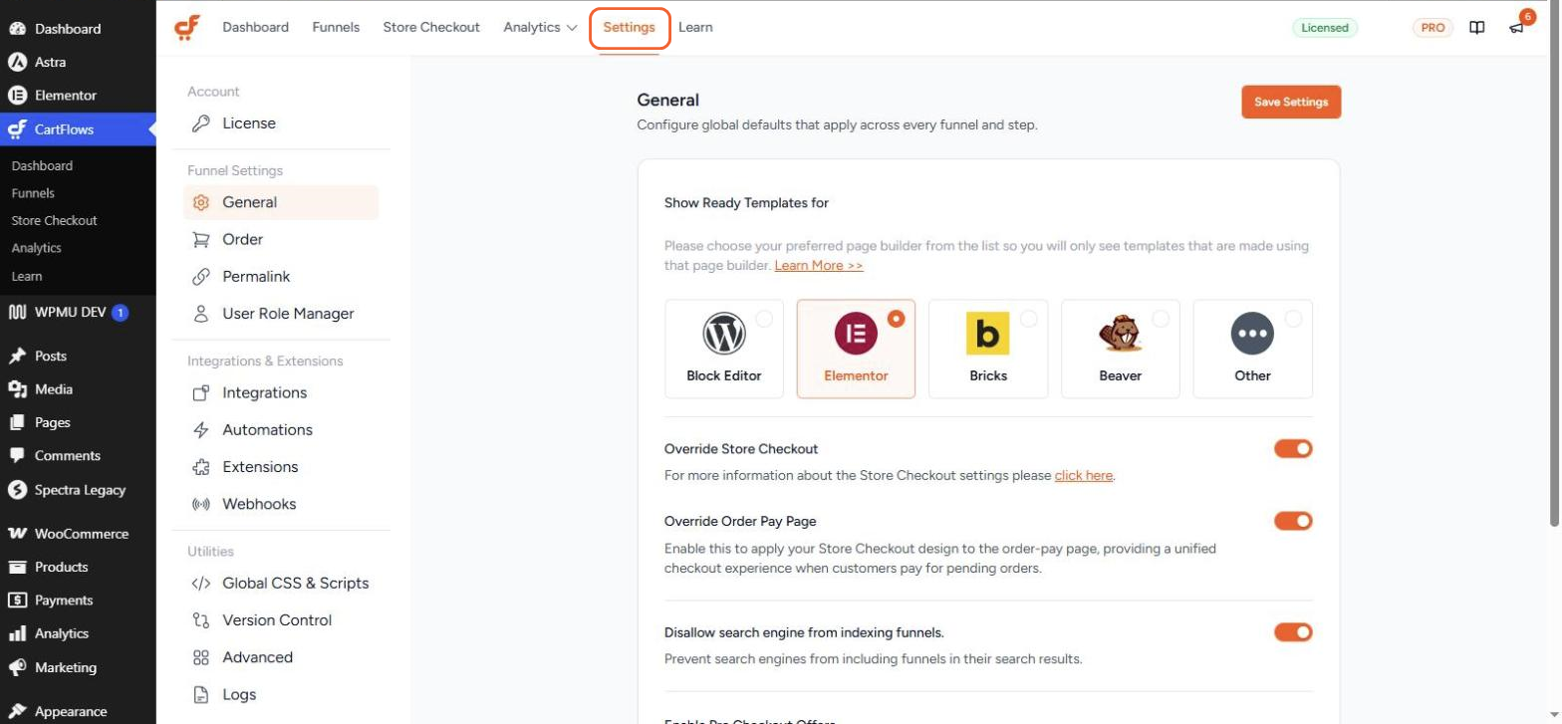
Task: Toggle Override Order Pay Page switch
Action: (1293, 521)
